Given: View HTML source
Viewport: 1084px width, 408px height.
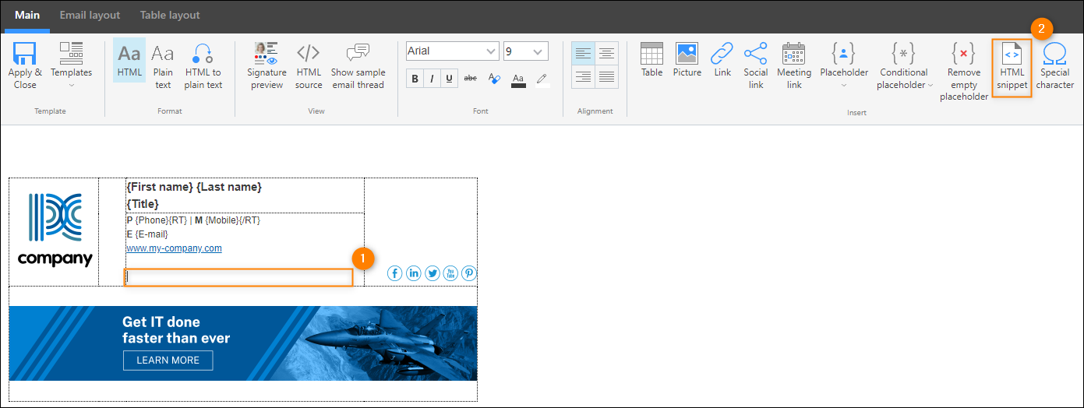Looking at the screenshot, I should tap(309, 66).
